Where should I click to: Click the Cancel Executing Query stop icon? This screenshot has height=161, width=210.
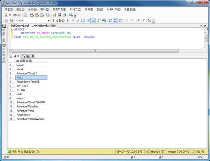73,20
